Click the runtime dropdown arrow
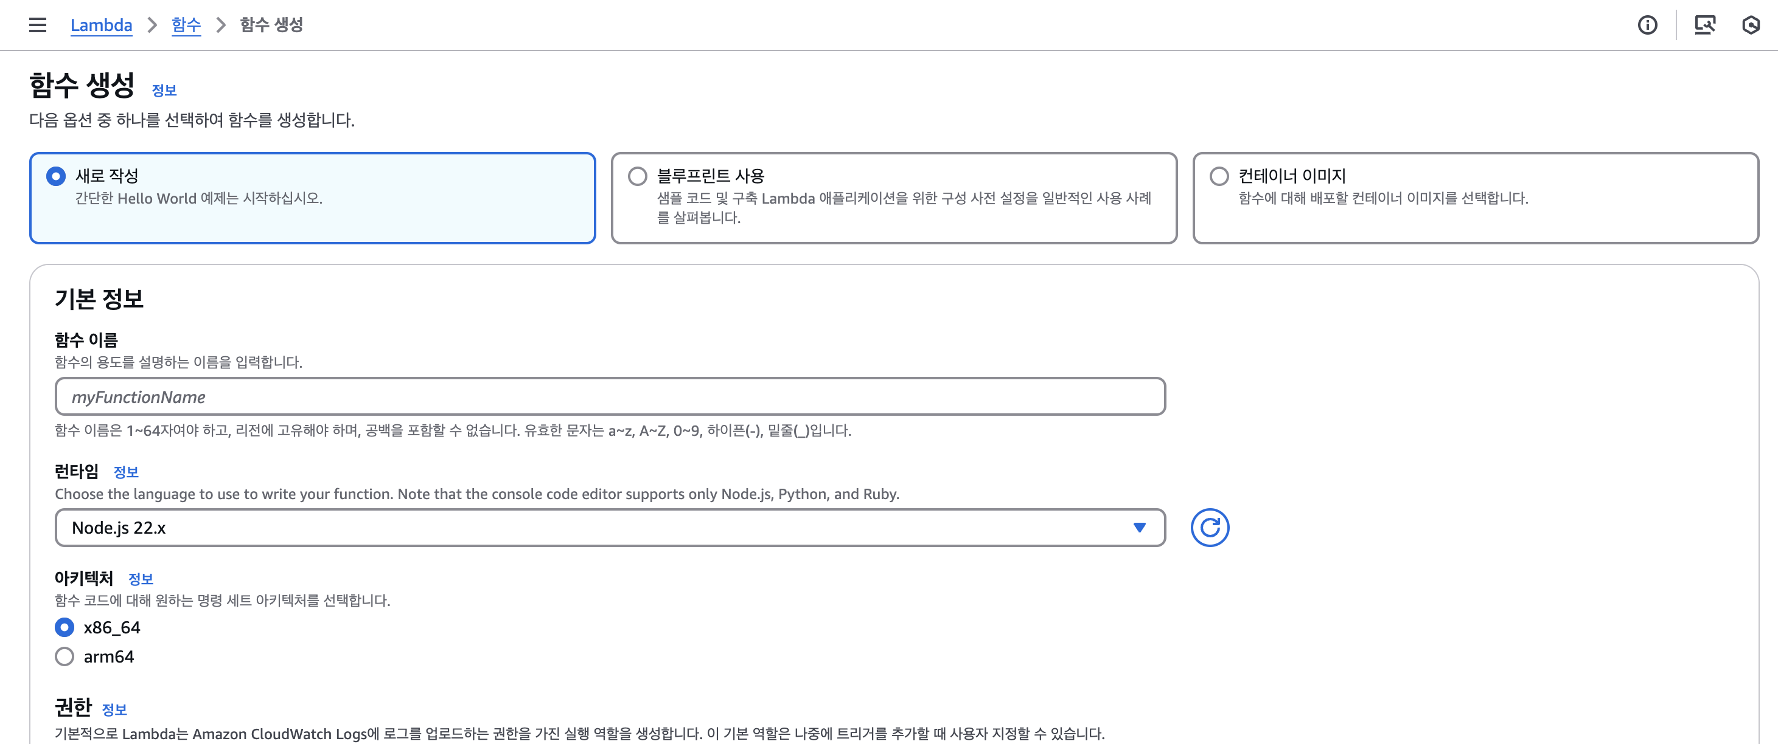 [x=1140, y=528]
